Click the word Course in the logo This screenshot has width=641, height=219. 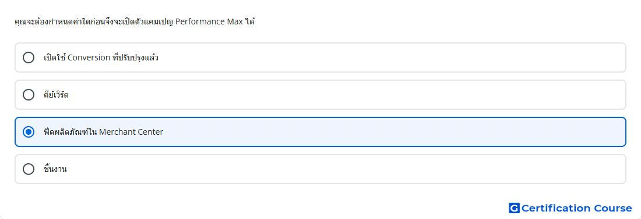613,209
